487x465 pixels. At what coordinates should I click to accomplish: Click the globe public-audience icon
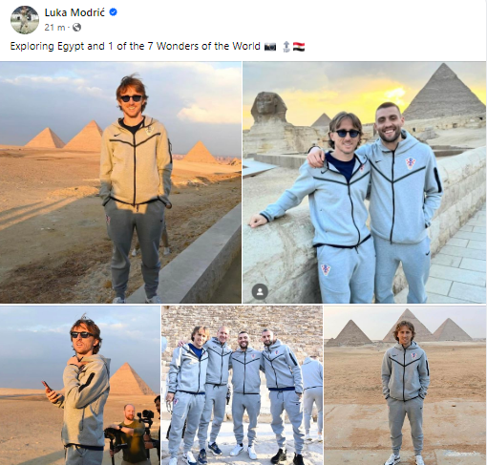76,28
